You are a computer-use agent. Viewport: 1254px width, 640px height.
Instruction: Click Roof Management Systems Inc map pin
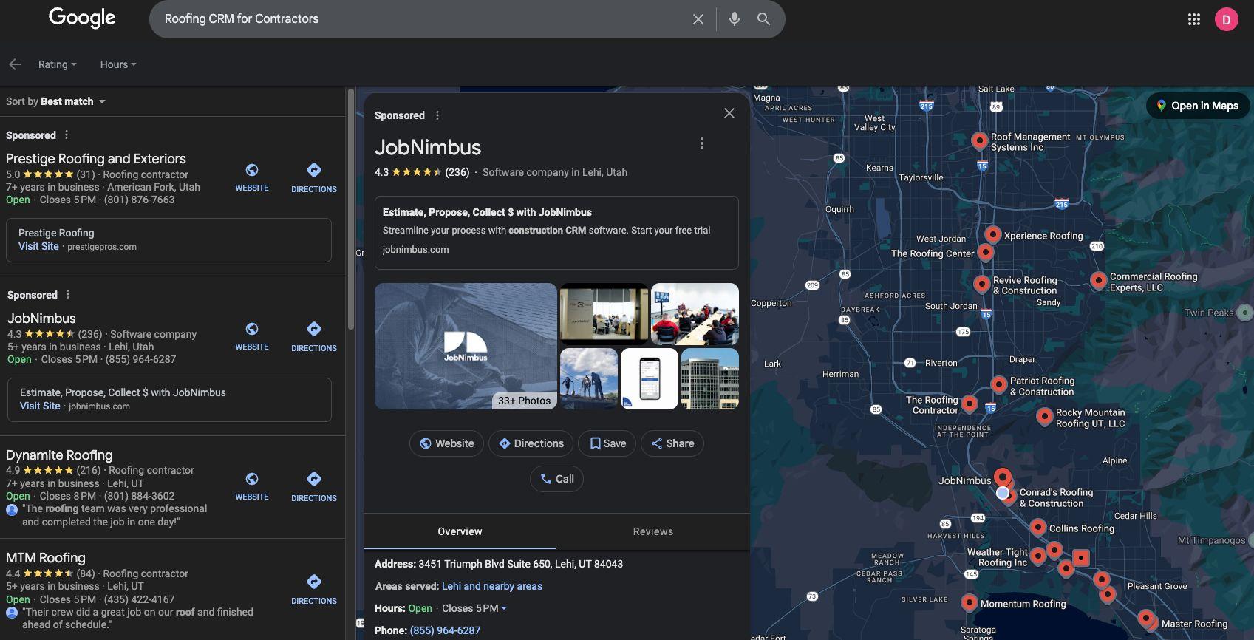click(980, 140)
